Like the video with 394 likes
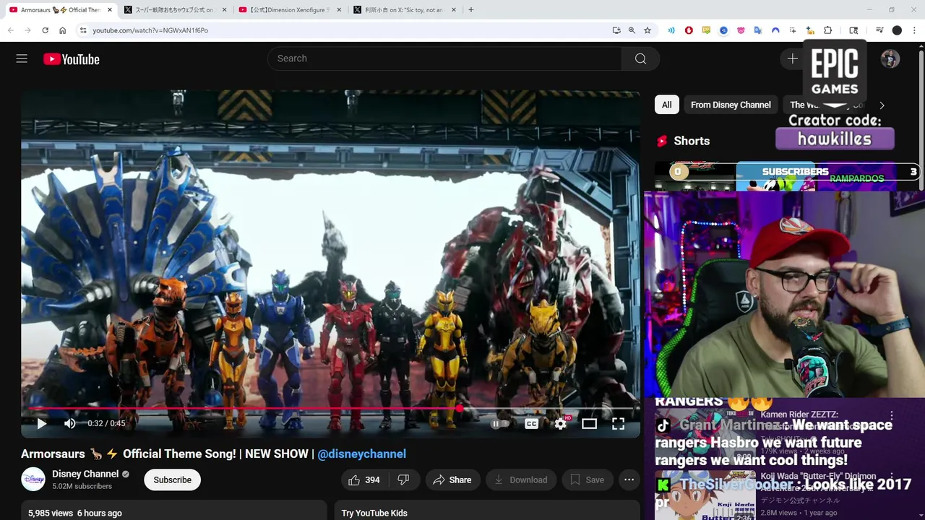925x520 pixels. 363,480
